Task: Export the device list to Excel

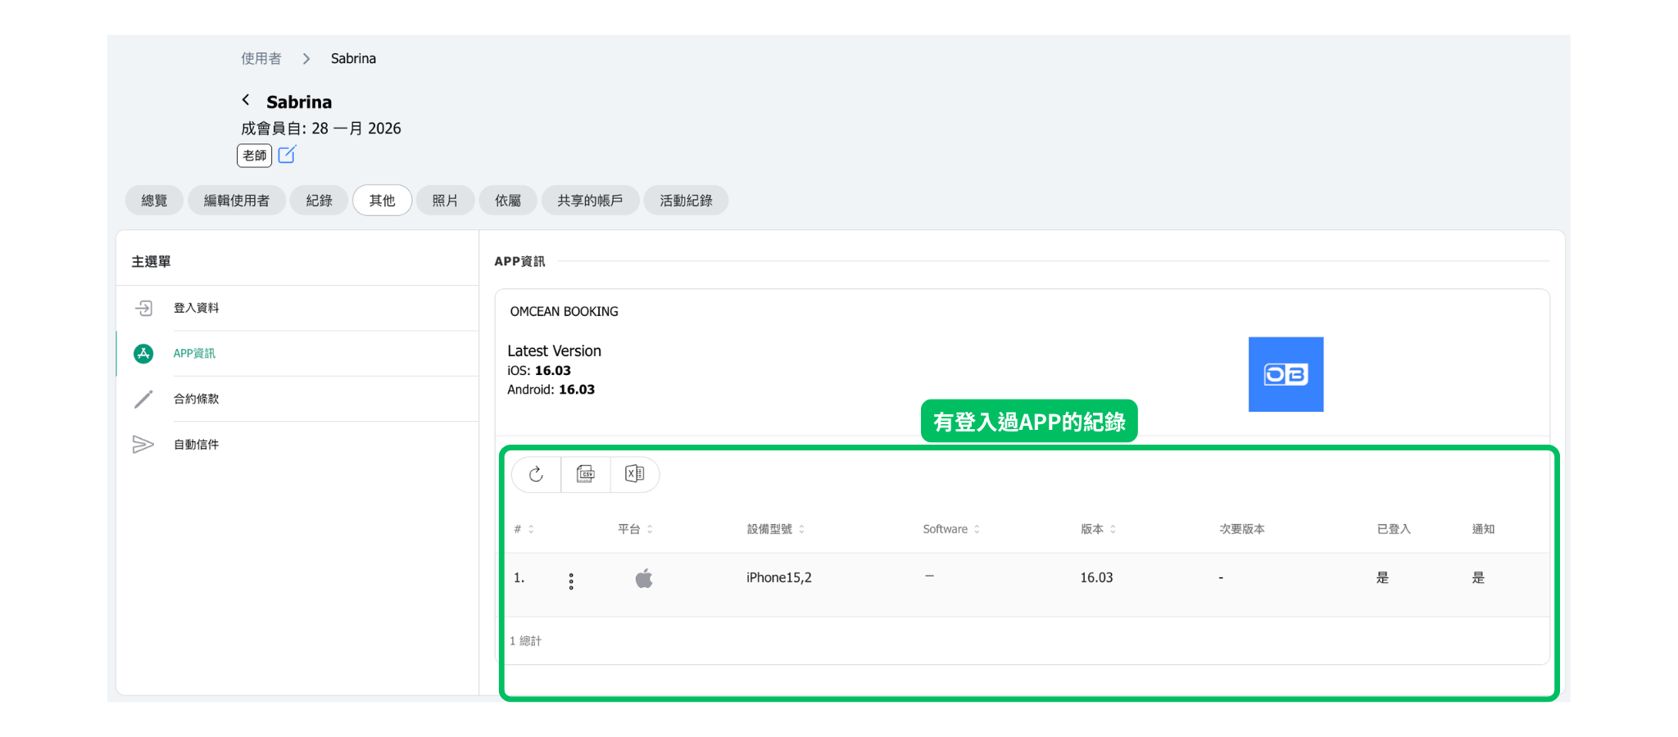Action: click(634, 474)
